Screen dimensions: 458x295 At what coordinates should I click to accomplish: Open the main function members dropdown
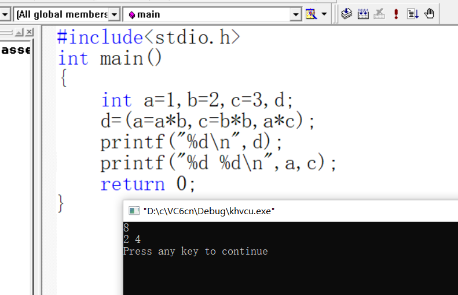pyautogui.click(x=296, y=14)
